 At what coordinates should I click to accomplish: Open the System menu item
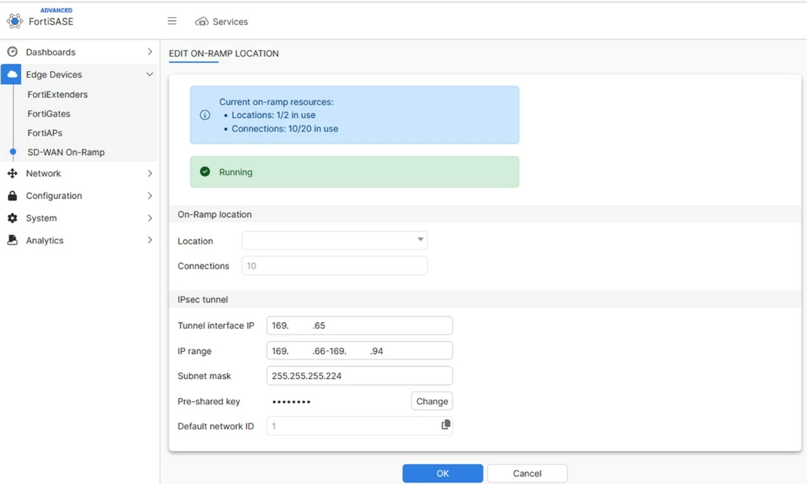(x=41, y=218)
